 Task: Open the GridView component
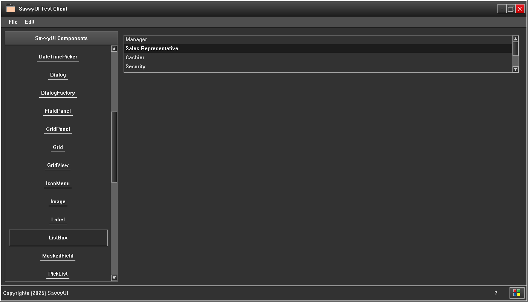58,165
